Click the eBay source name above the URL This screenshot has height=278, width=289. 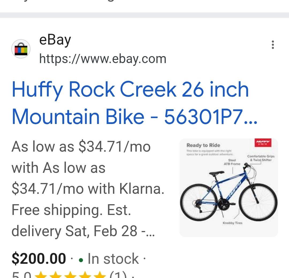pos(55,40)
